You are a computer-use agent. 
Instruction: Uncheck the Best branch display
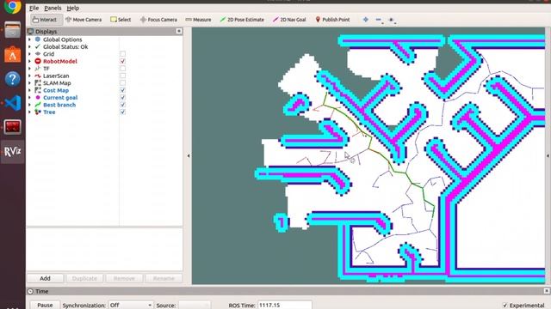122,105
